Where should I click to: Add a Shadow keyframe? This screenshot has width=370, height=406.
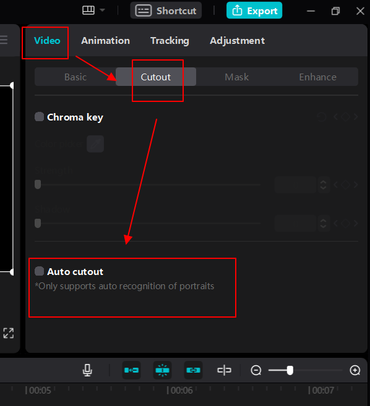346,223
